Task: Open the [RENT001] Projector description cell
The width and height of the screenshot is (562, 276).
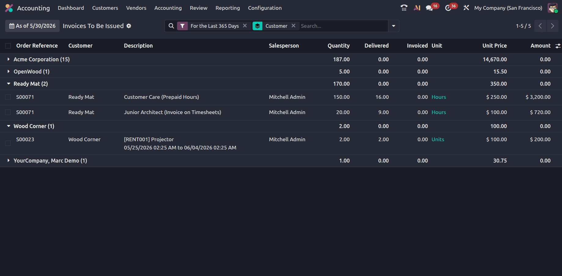Action: (180, 143)
